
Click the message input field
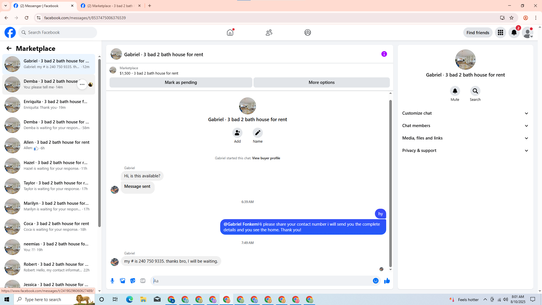(261, 281)
